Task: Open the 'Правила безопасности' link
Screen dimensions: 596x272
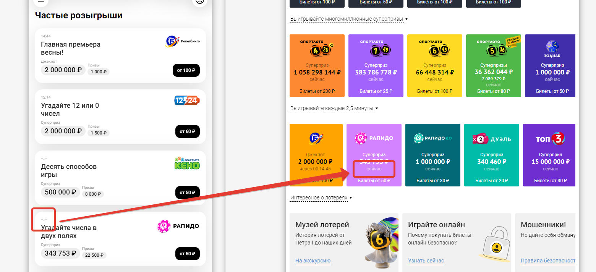Action: [547, 261]
